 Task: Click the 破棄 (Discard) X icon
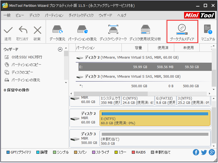pos(37,30)
